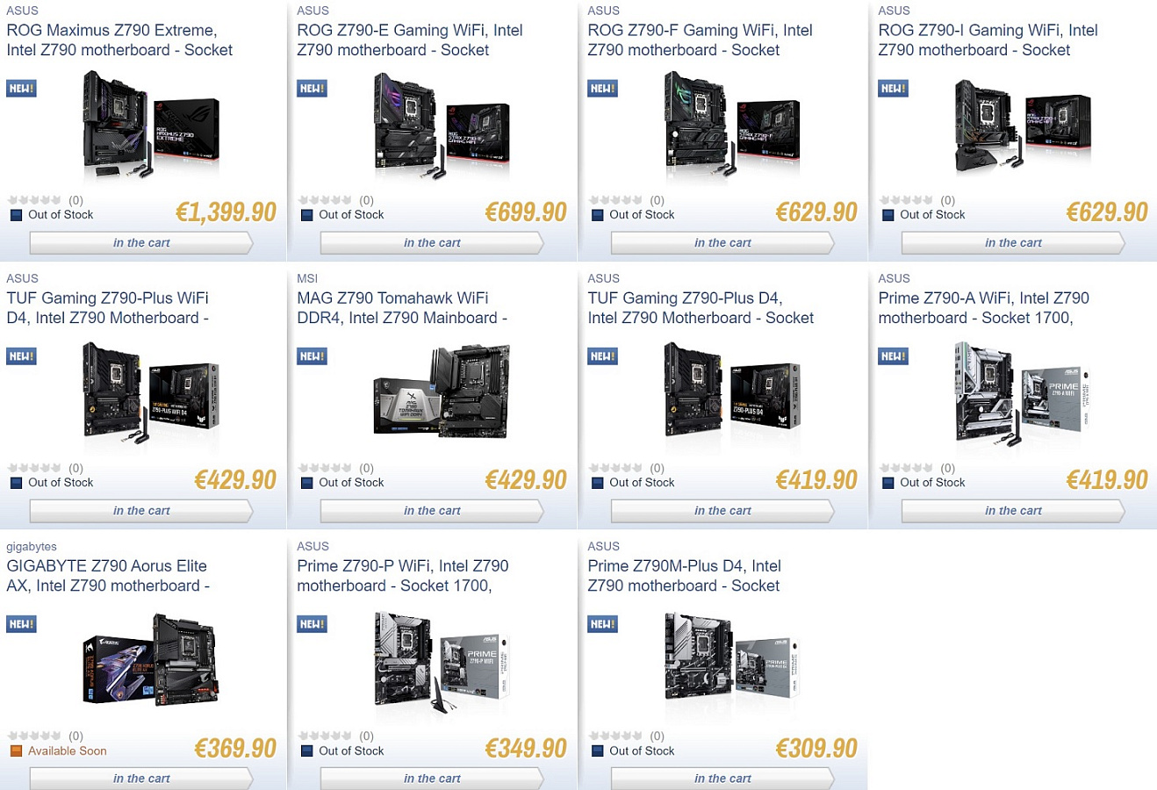Add Prime Z790-P WiFi to the cart

432,778
